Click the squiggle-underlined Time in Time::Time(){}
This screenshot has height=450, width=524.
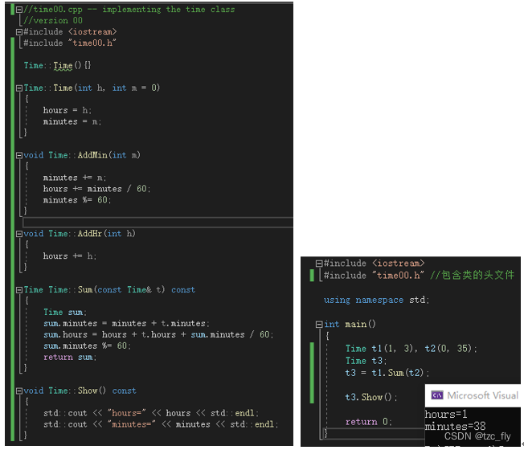click(63, 65)
